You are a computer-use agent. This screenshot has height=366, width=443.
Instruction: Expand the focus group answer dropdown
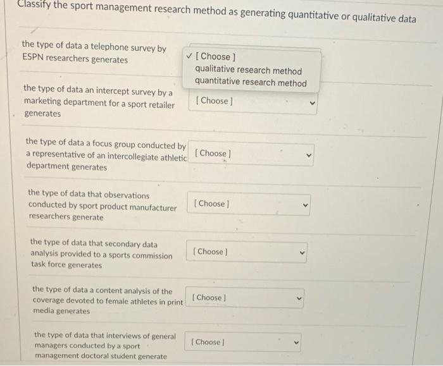[x=251, y=154]
